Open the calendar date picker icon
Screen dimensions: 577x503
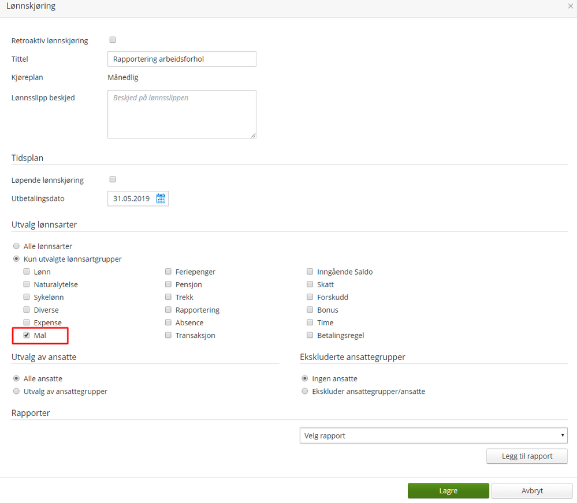click(x=161, y=199)
